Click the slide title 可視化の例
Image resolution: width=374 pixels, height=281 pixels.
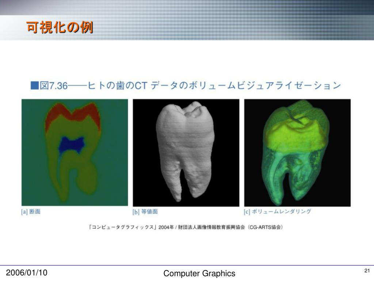[60, 27]
